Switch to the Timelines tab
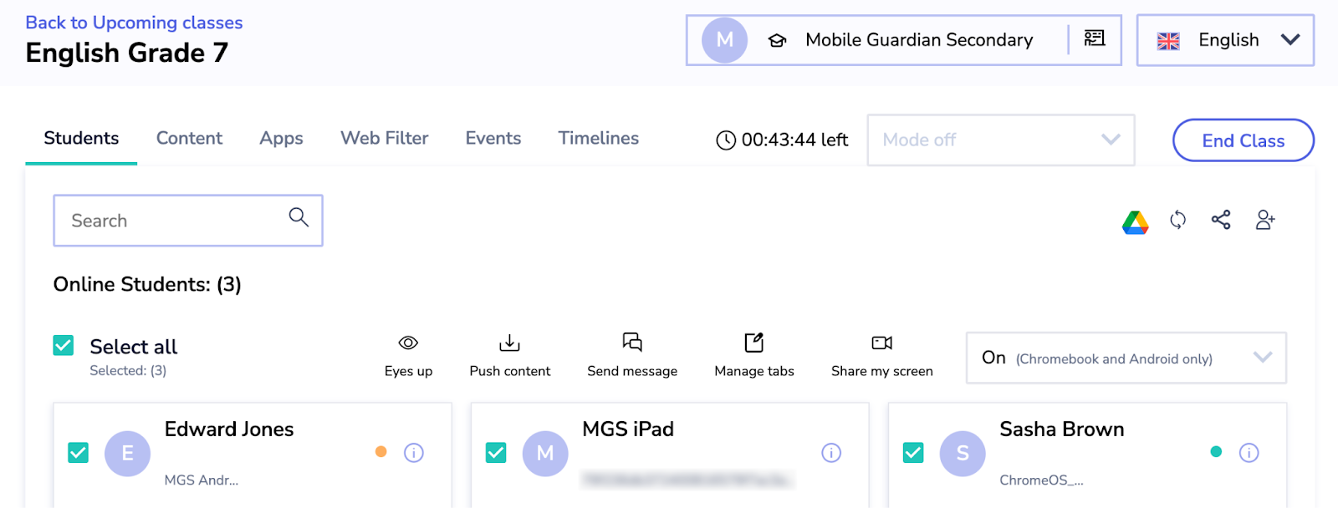Viewport: 1338px width, 508px height. click(598, 139)
